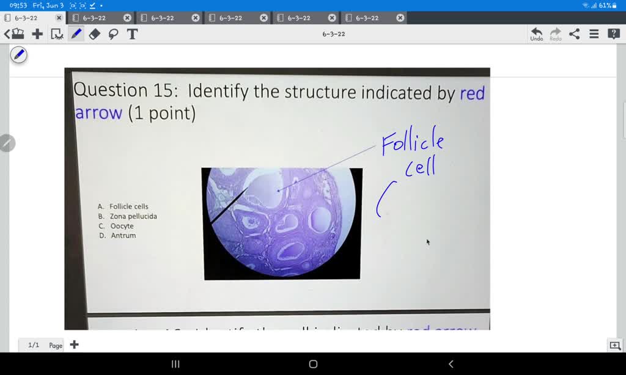Tap the Android home button

tap(312, 364)
